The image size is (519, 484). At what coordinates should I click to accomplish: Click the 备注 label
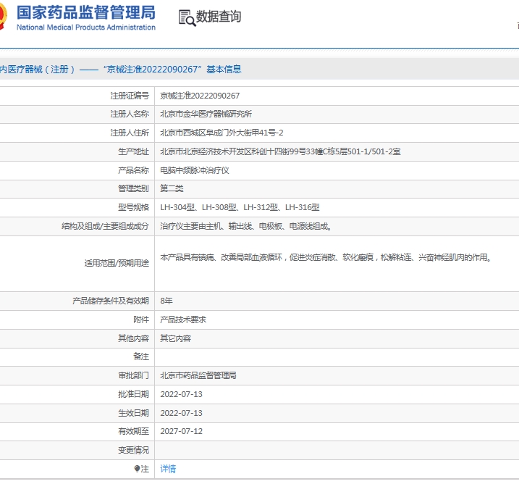point(141,356)
